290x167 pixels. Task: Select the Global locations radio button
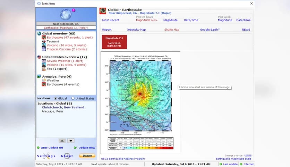[56, 98]
